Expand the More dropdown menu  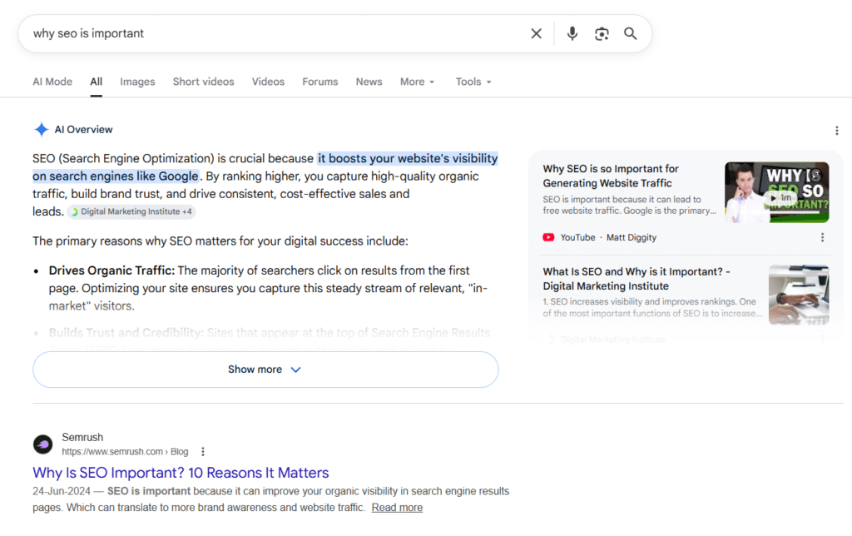(x=418, y=82)
